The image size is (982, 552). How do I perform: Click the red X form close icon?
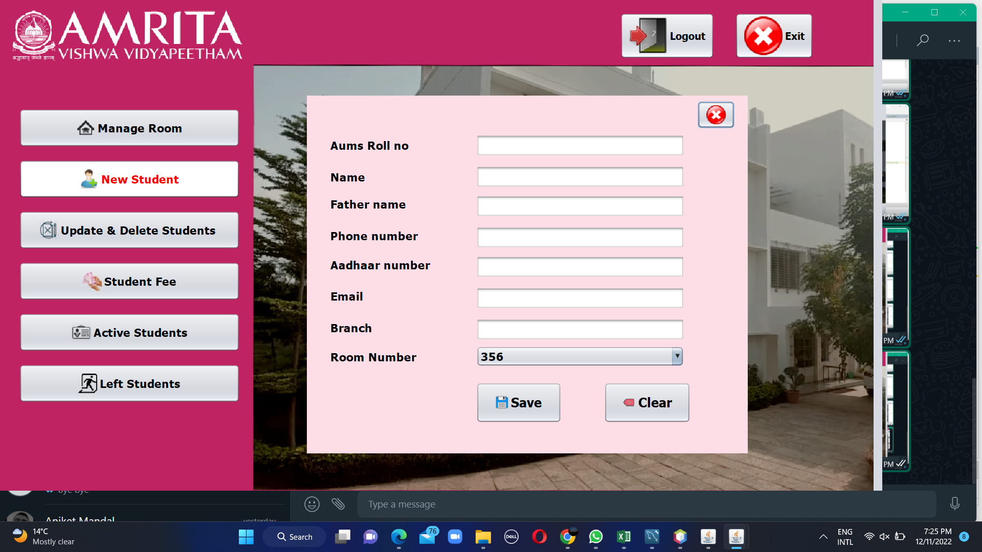[716, 115]
